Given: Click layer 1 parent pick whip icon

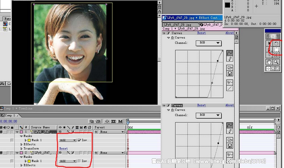Looking at the screenshot, I should [x=96, y=132].
